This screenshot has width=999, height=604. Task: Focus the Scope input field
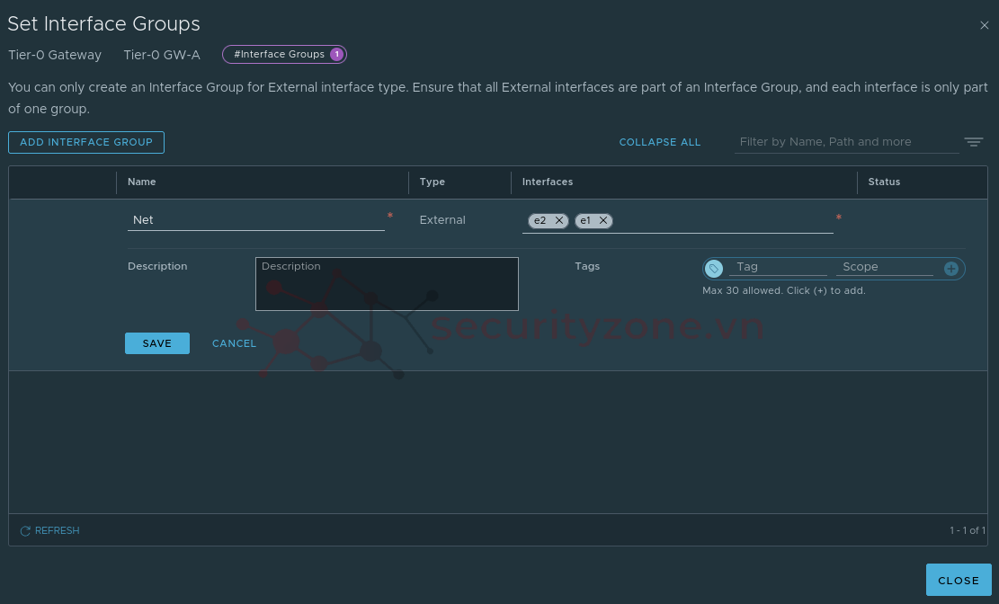(884, 267)
